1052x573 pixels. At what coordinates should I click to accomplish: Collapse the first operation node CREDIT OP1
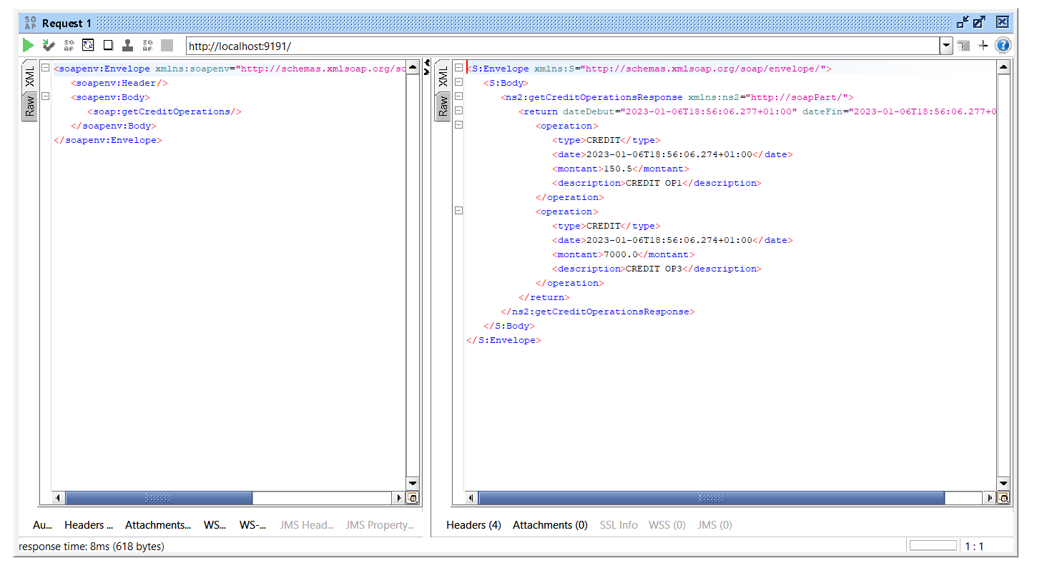[458, 126]
